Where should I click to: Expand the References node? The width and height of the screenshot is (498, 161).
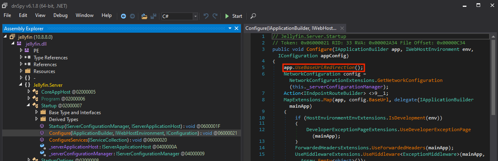[21, 64]
